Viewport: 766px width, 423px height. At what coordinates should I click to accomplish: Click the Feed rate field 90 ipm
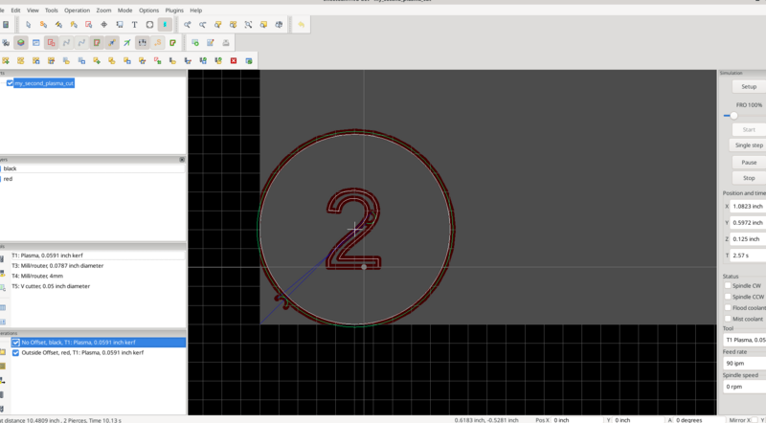pyautogui.click(x=745, y=364)
